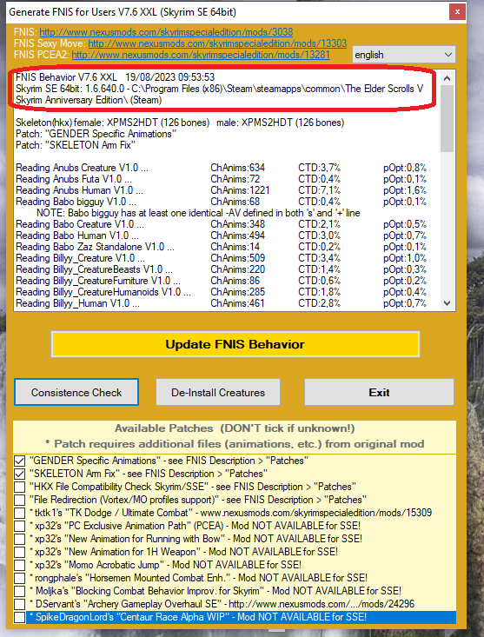Image resolution: width=484 pixels, height=637 pixels.
Task: Select the 'FNIS Behavior V7.6 XXL' log line
Action: pos(116,77)
